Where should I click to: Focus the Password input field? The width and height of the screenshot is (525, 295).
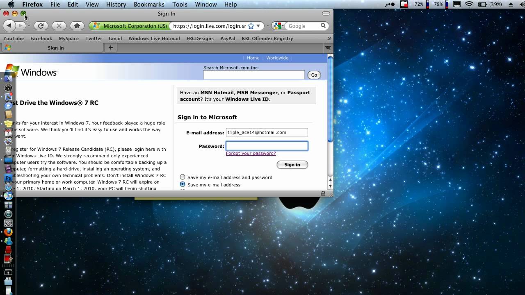coord(267,146)
